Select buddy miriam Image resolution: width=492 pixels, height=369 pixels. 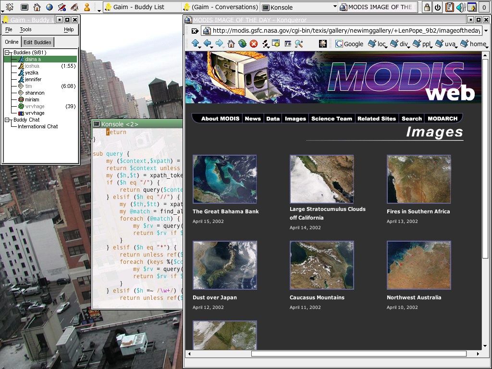point(40,99)
